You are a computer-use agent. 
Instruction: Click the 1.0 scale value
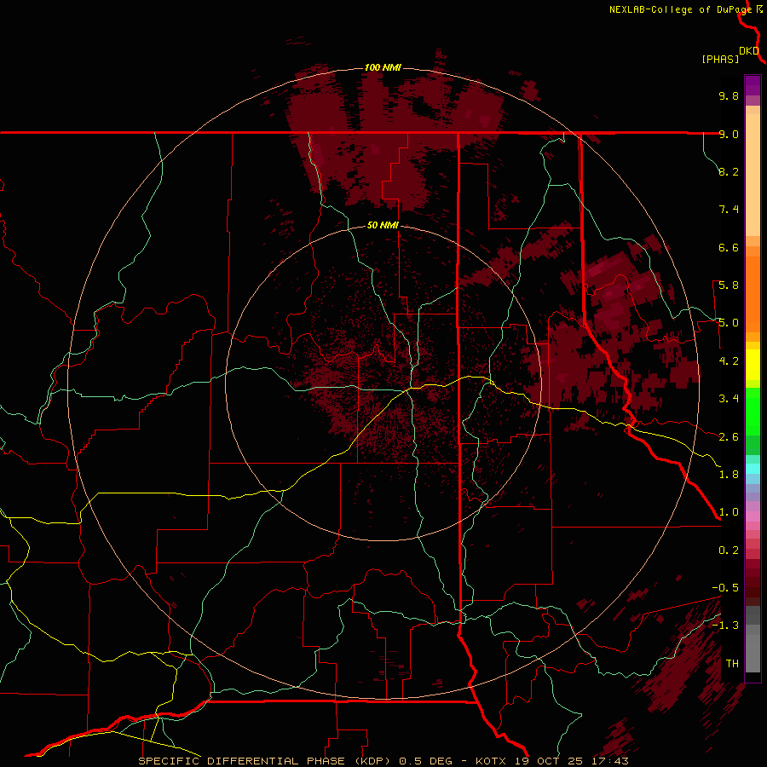tap(729, 512)
